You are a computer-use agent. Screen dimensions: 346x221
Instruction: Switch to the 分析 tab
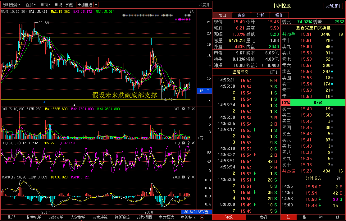tap(260, 15)
